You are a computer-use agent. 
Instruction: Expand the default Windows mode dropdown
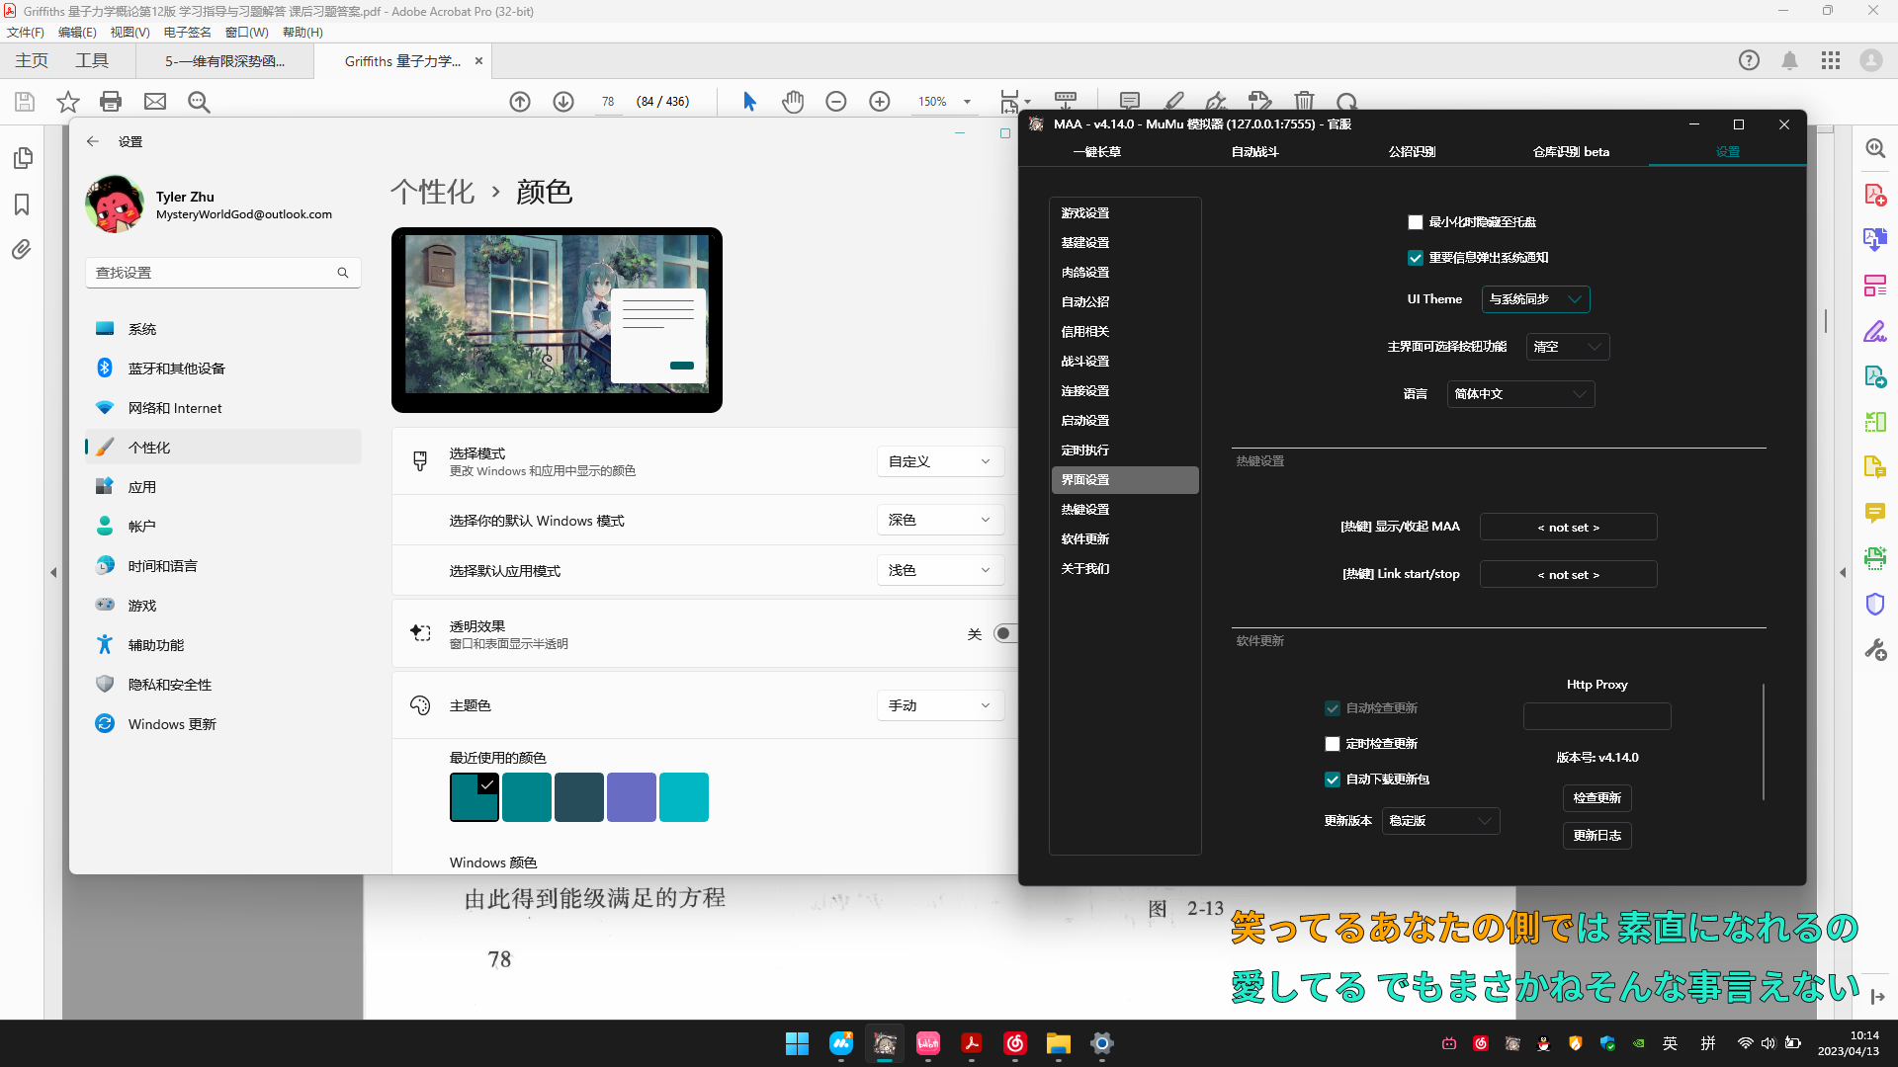tap(940, 520)
